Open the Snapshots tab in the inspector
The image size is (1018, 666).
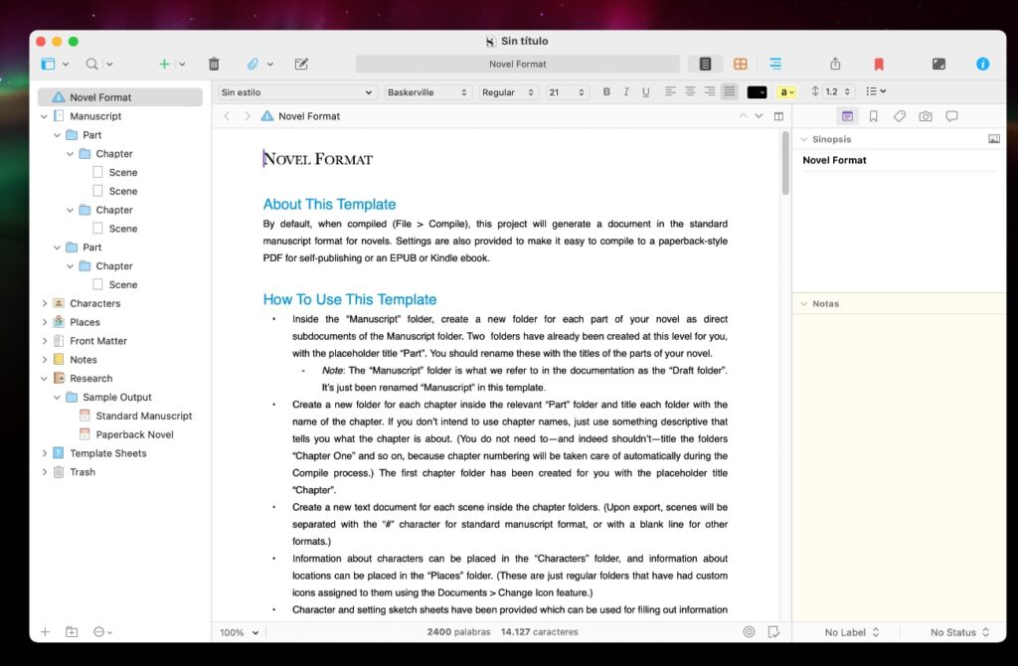coord(926,116)
